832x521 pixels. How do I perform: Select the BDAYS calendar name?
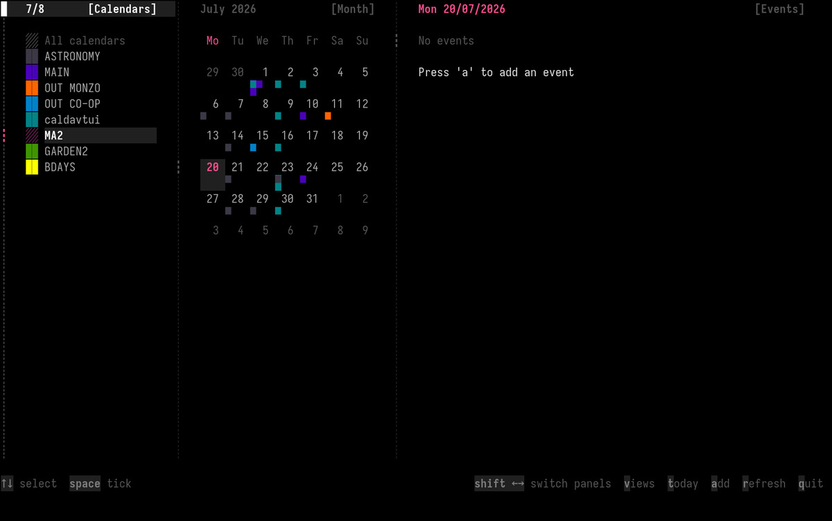click(x=60, y=167)
